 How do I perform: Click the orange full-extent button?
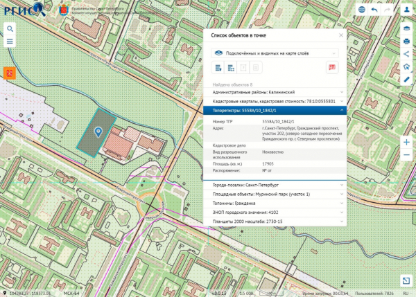click(10, 73)
